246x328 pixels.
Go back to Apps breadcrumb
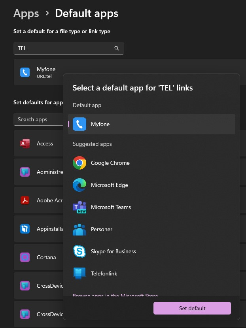pyautogui.click(x=26, y=13)
